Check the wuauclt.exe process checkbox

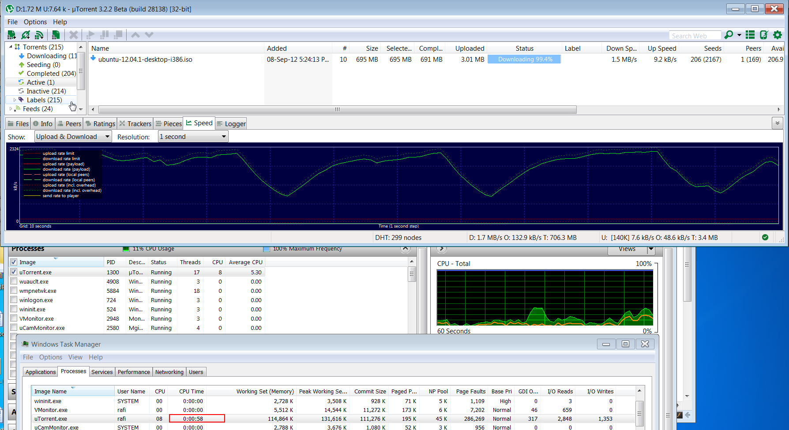(14, 281)
